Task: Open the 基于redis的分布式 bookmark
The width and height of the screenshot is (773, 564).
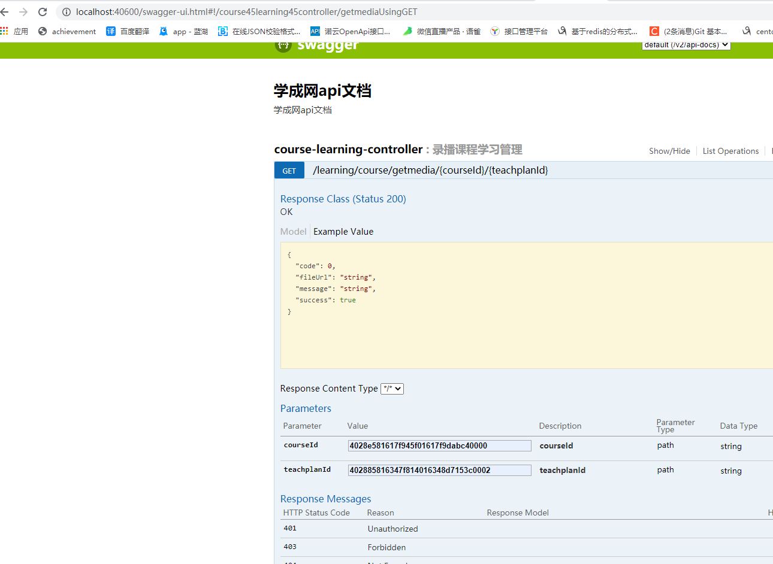Action: 597,31
